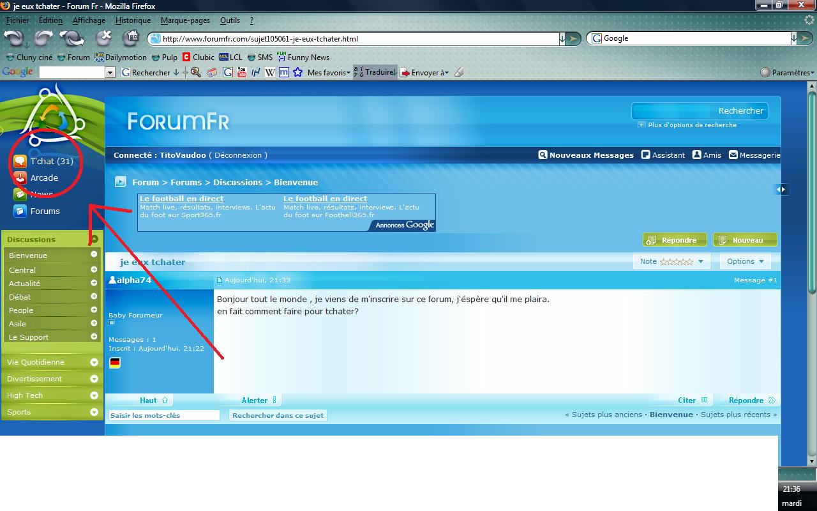The height and width of the screenshot is (511, 817).
Task: Expand the Vie Quotidienne sidebar section
Action: pos(94,362)
